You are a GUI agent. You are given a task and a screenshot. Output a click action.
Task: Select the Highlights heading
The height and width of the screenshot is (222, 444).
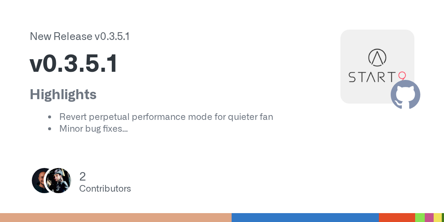coord(63,94)
